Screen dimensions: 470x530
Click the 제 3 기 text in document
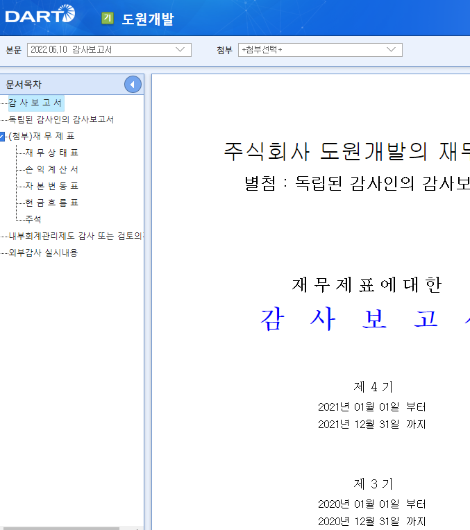373,484
